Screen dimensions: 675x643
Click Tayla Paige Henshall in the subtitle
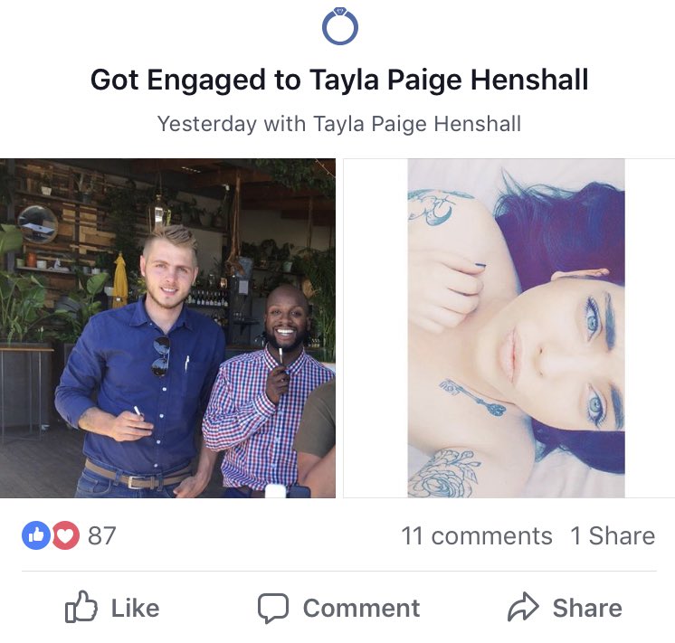(x=417, y=124)
